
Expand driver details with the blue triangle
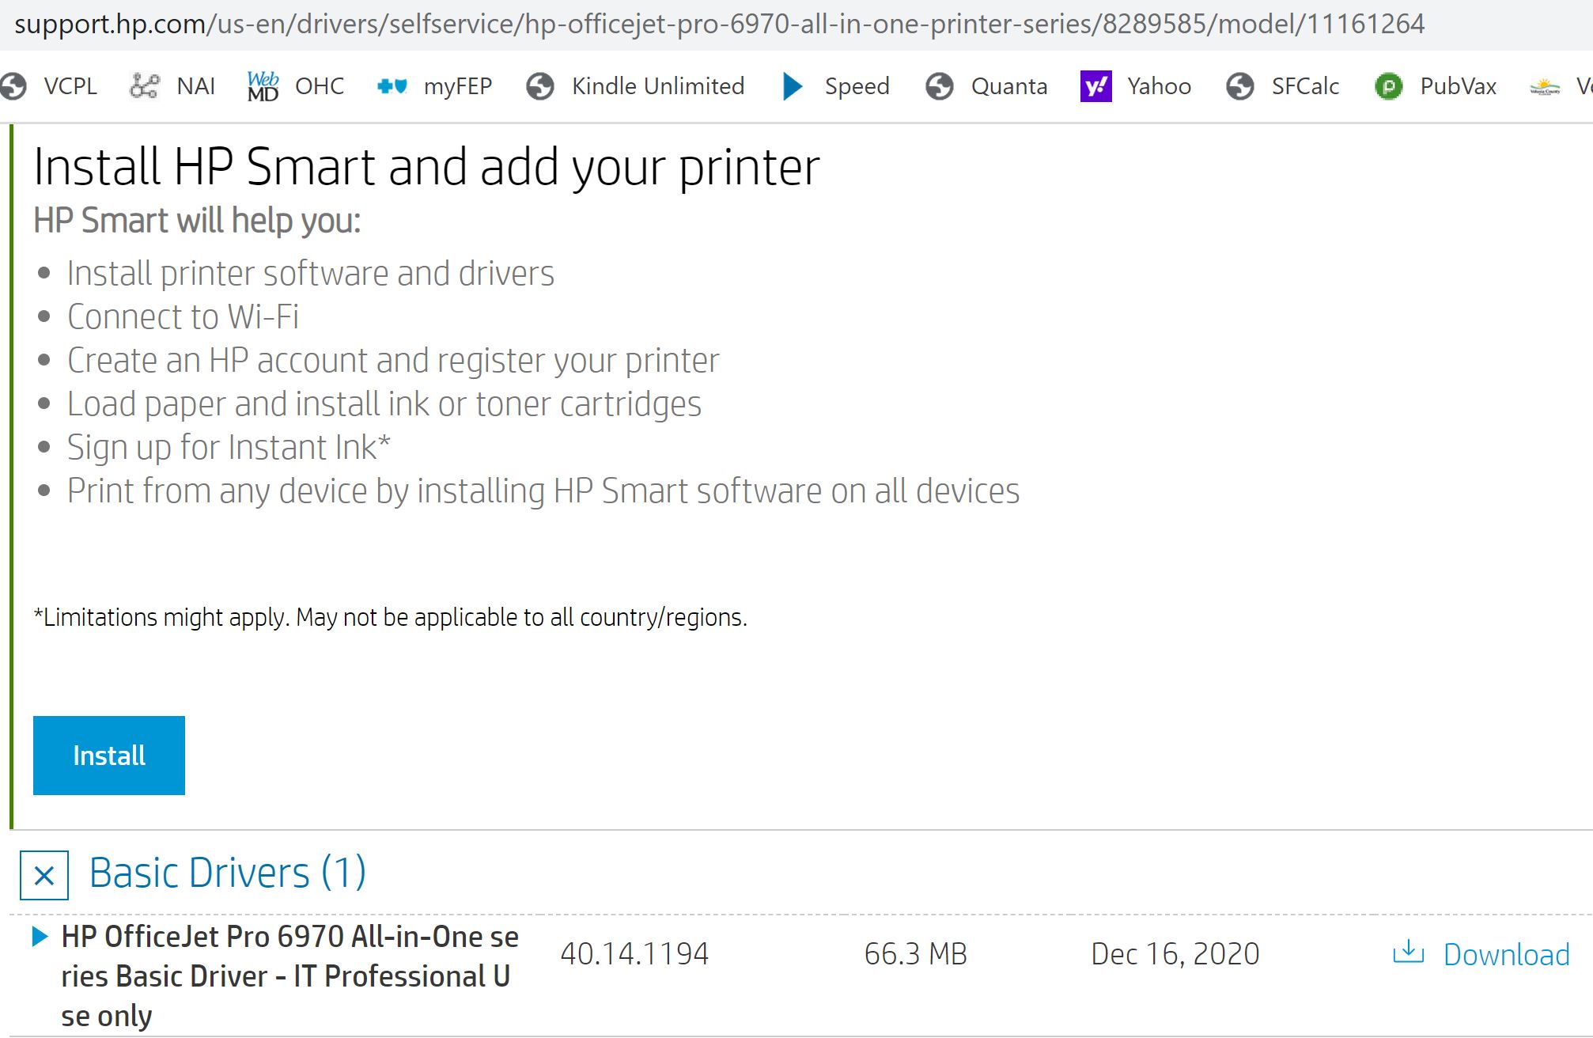[x=39, y=937]
